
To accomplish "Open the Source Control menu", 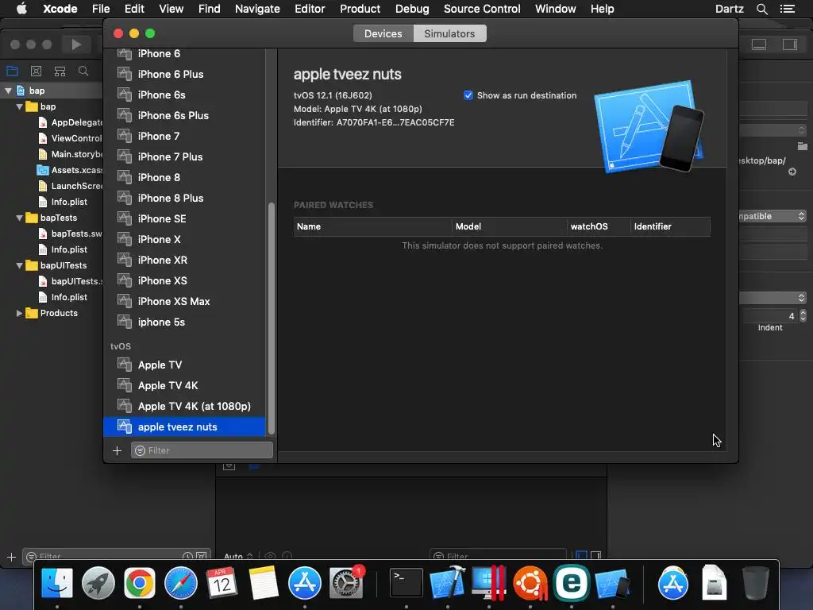I will click(482, 9).
